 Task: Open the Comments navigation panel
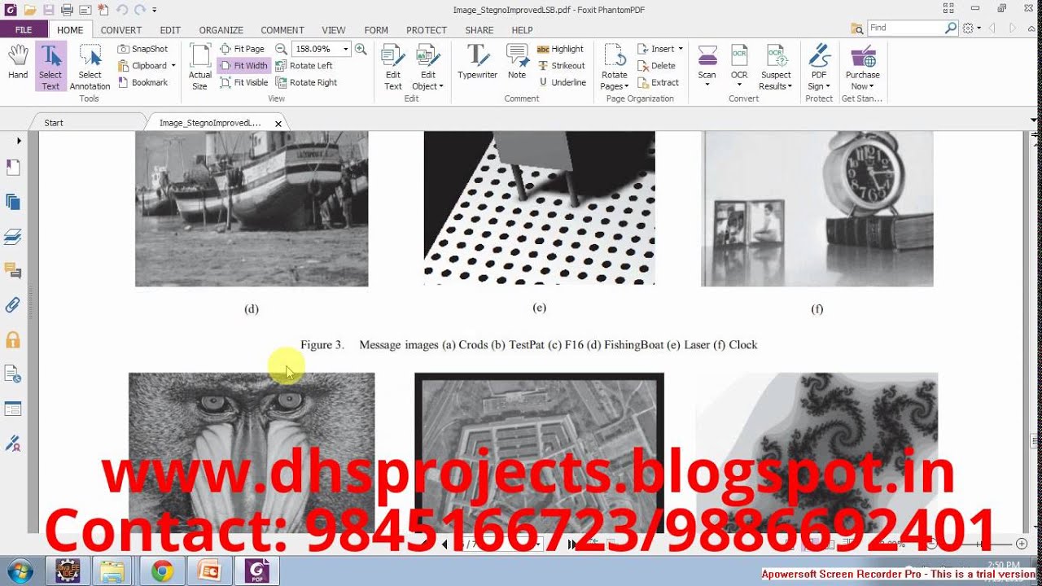pyautogui.click(x=12, y=270)
